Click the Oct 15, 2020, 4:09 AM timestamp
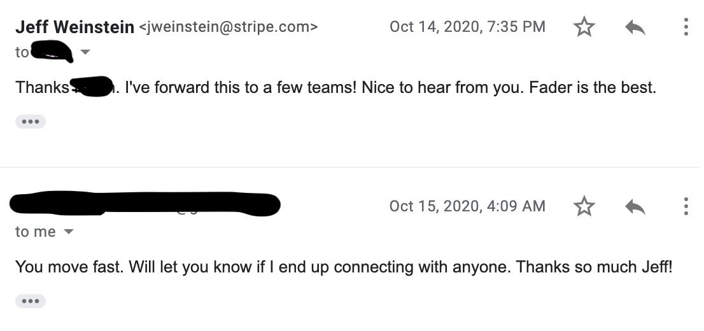This screenshot has height=331, width=704. coord(467,207)
